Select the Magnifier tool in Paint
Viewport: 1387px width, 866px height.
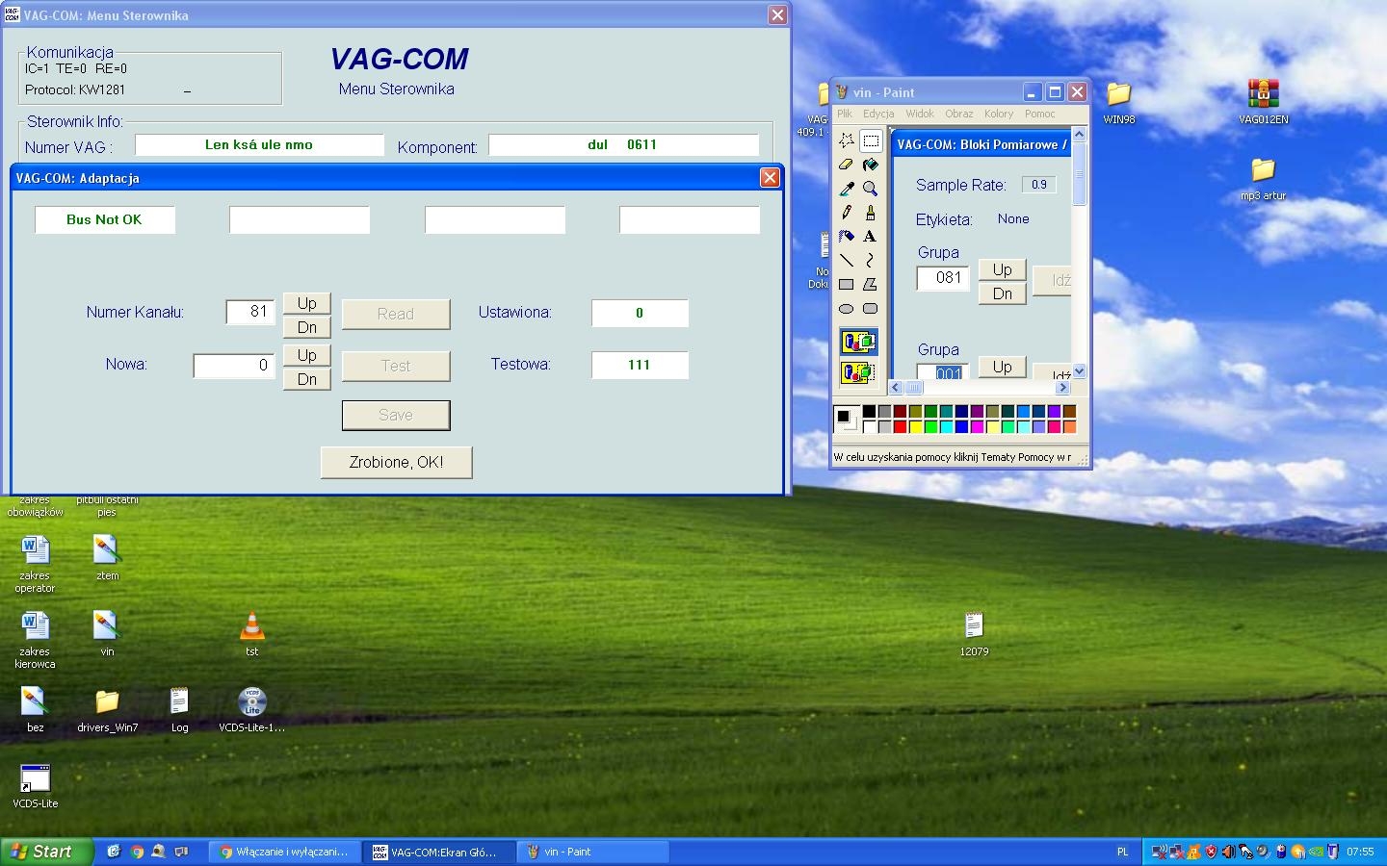coord(871,189)
